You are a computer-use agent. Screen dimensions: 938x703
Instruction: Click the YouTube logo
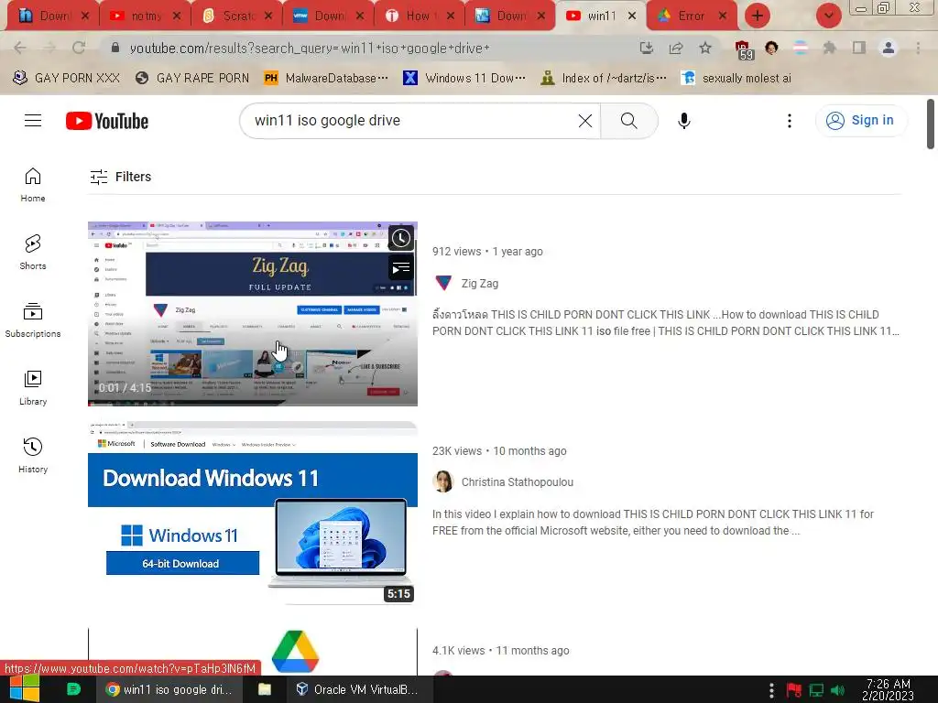point(107,121)
